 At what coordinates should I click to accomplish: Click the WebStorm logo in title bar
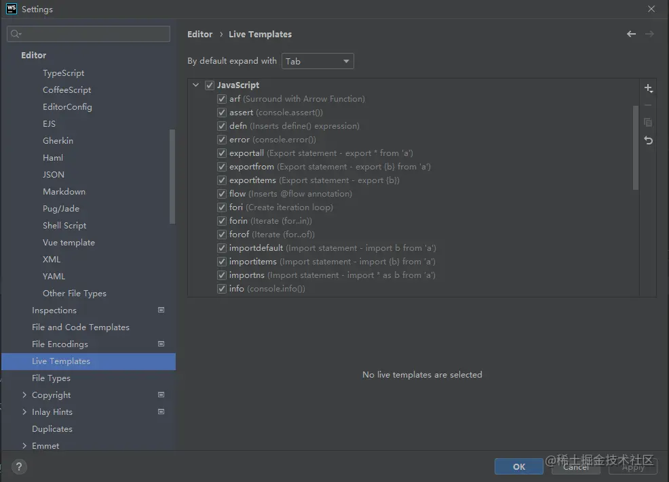(11, 9)
